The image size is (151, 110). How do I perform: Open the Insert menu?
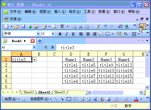(60, 12)
